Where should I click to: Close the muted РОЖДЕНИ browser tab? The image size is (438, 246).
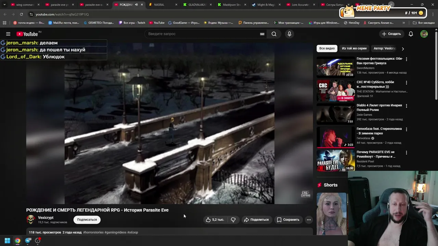pos(142,5)
